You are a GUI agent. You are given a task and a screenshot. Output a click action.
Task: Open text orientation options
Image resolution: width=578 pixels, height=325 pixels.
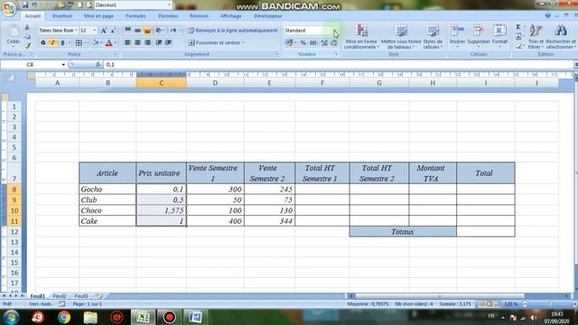pyautogui.click(x=160, y=31)
